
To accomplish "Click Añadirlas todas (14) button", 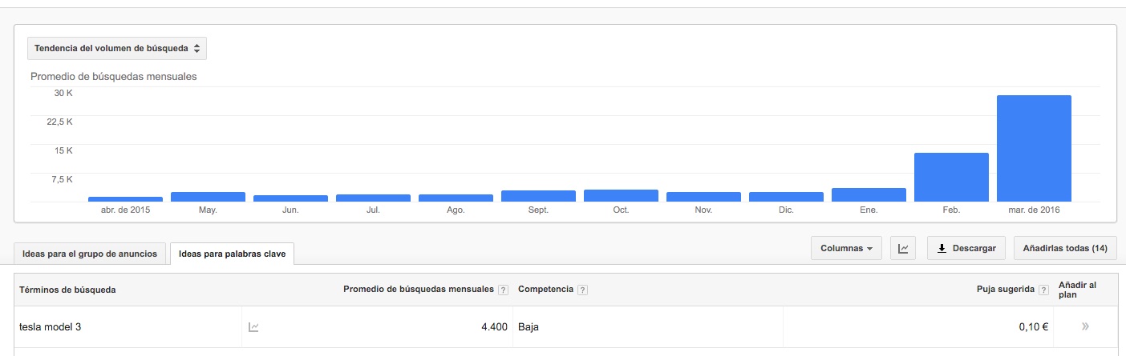I will [x=1065, y=249].
